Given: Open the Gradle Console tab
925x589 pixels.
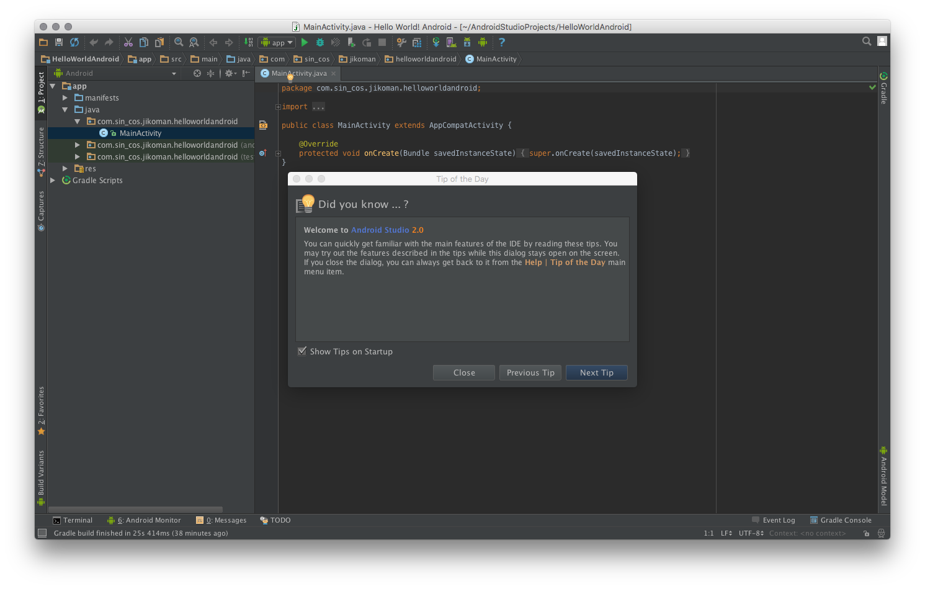Looking at the screenshot, I should pyautogui.click(x=841, y=520).
